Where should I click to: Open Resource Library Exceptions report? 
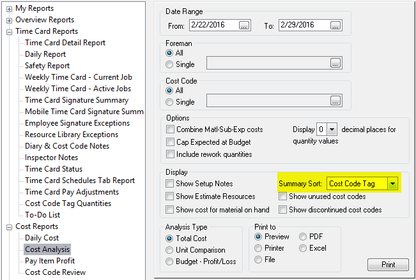pos(72,135)
